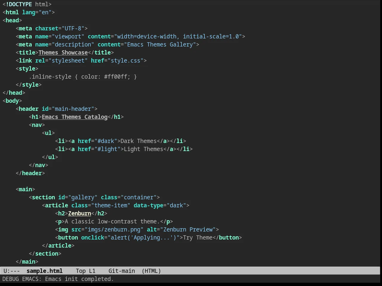This screenshot has width=382, height=286.
Task: Click the closing </main> tag
Action: click(27, 262)
